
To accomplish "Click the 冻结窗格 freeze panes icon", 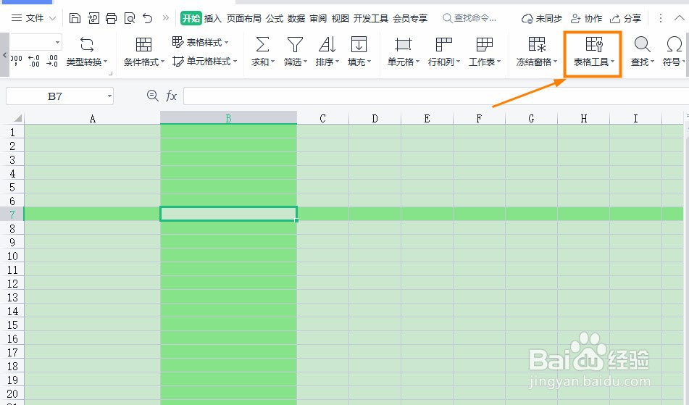I will pyautogui.click(x=537, y=44).
